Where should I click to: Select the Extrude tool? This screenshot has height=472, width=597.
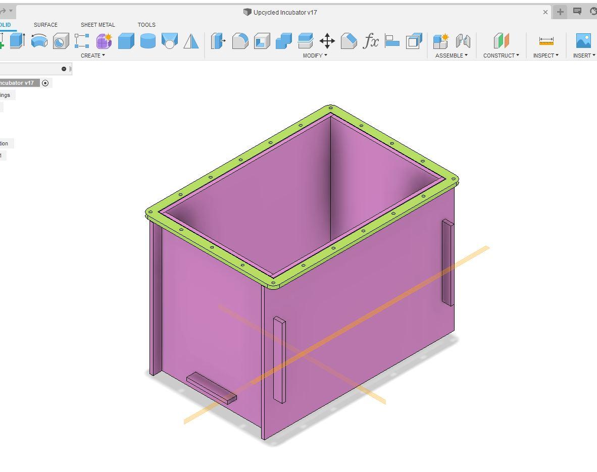(17, 41)
